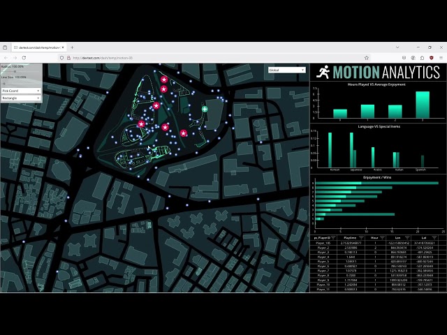Screen dimensions: 447x335
Task: Open the browser hamburger menu
Action: coord(441,58)
